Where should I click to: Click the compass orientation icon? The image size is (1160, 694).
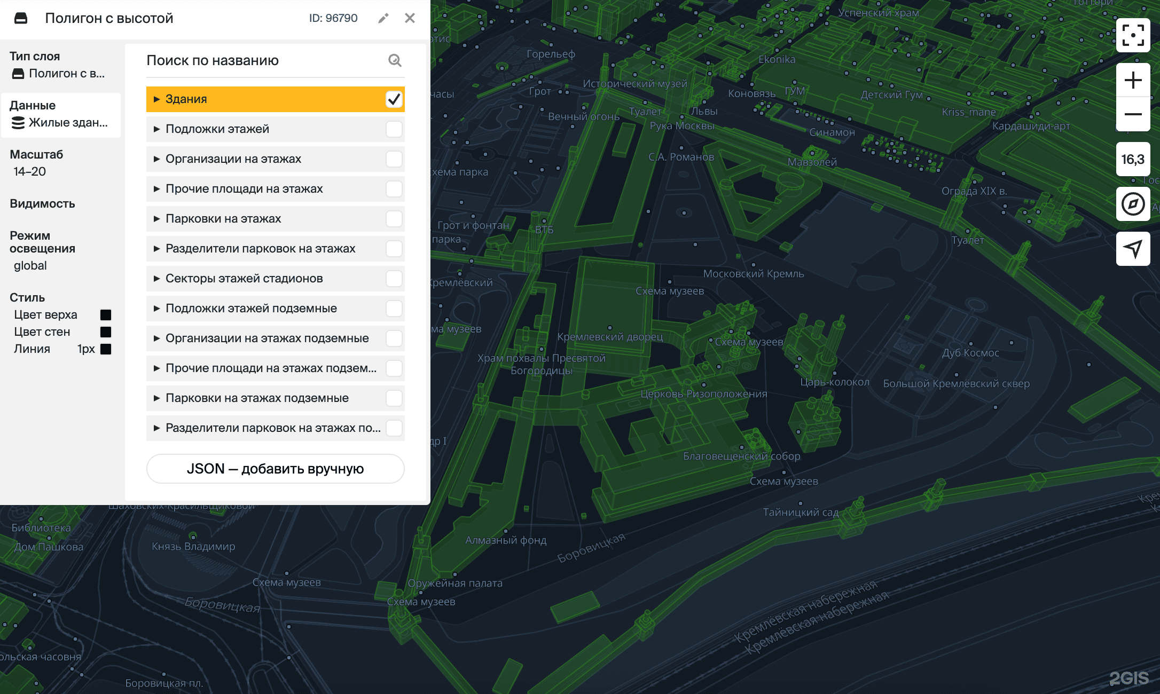(1133, 204)
